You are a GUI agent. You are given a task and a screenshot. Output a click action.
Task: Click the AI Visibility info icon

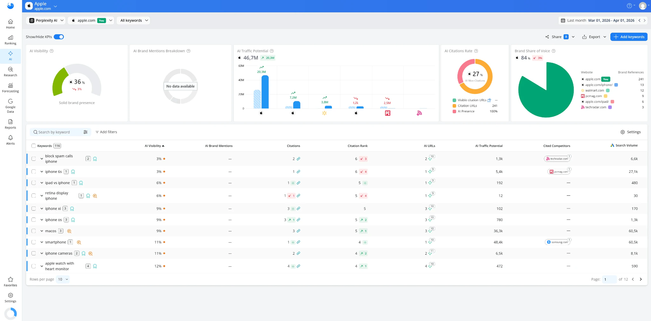[x=52, y=51]
